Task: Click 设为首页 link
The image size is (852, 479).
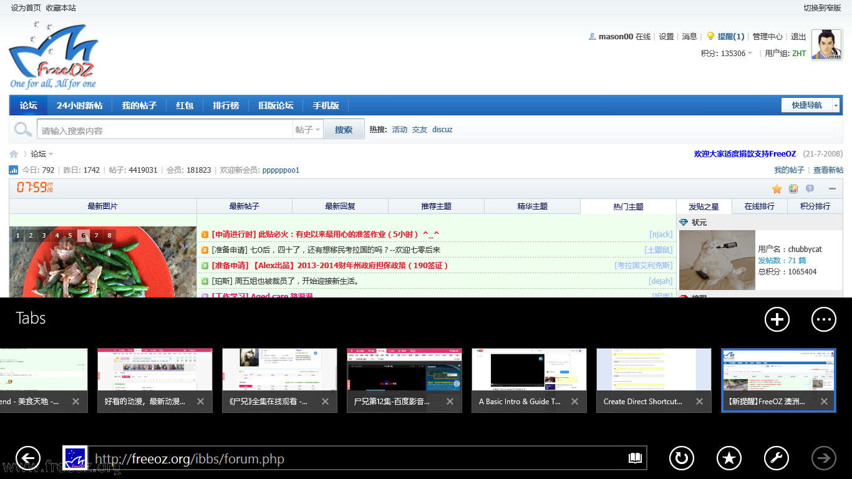Action: (x=26, y=7)
